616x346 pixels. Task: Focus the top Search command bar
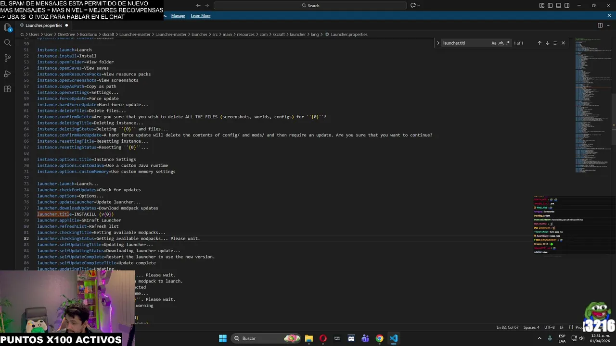(310, 5)
